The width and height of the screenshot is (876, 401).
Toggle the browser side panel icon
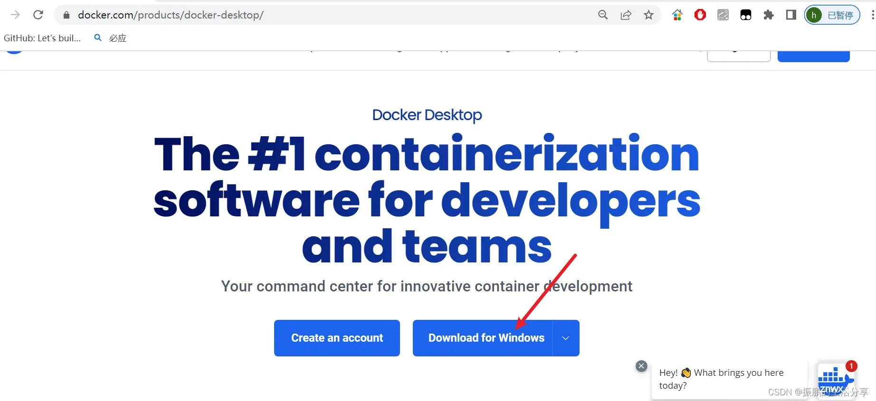pyautogui.click(x=791, y=15)
